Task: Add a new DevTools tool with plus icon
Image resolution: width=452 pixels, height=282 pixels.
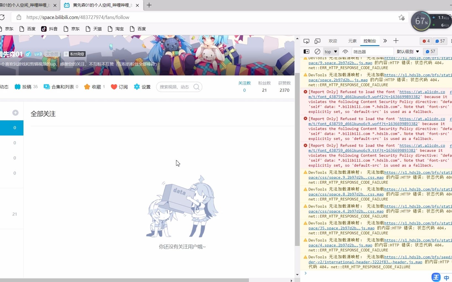Action: (396, 41)
